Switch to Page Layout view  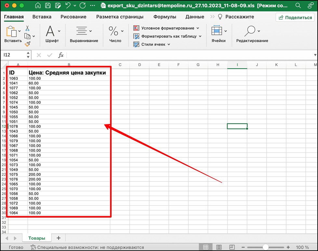point(219,247)
